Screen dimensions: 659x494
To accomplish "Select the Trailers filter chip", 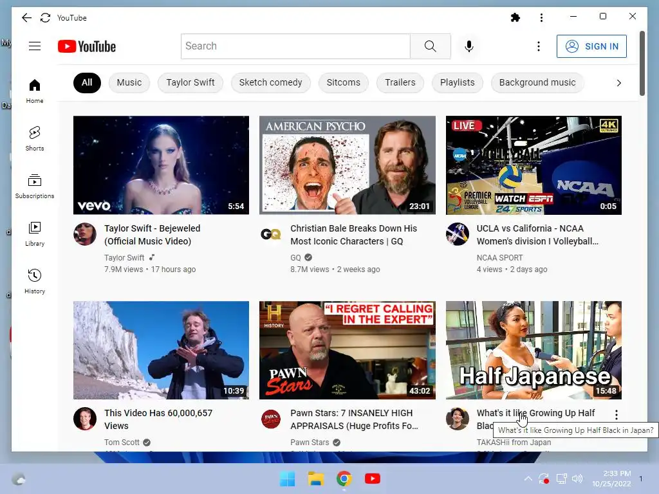I will click(x=400, y=83).
